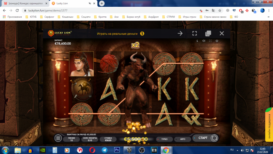The image size is (273, 154).
Task: Bookmark the page with the star icon
Action: coord(220,10)
